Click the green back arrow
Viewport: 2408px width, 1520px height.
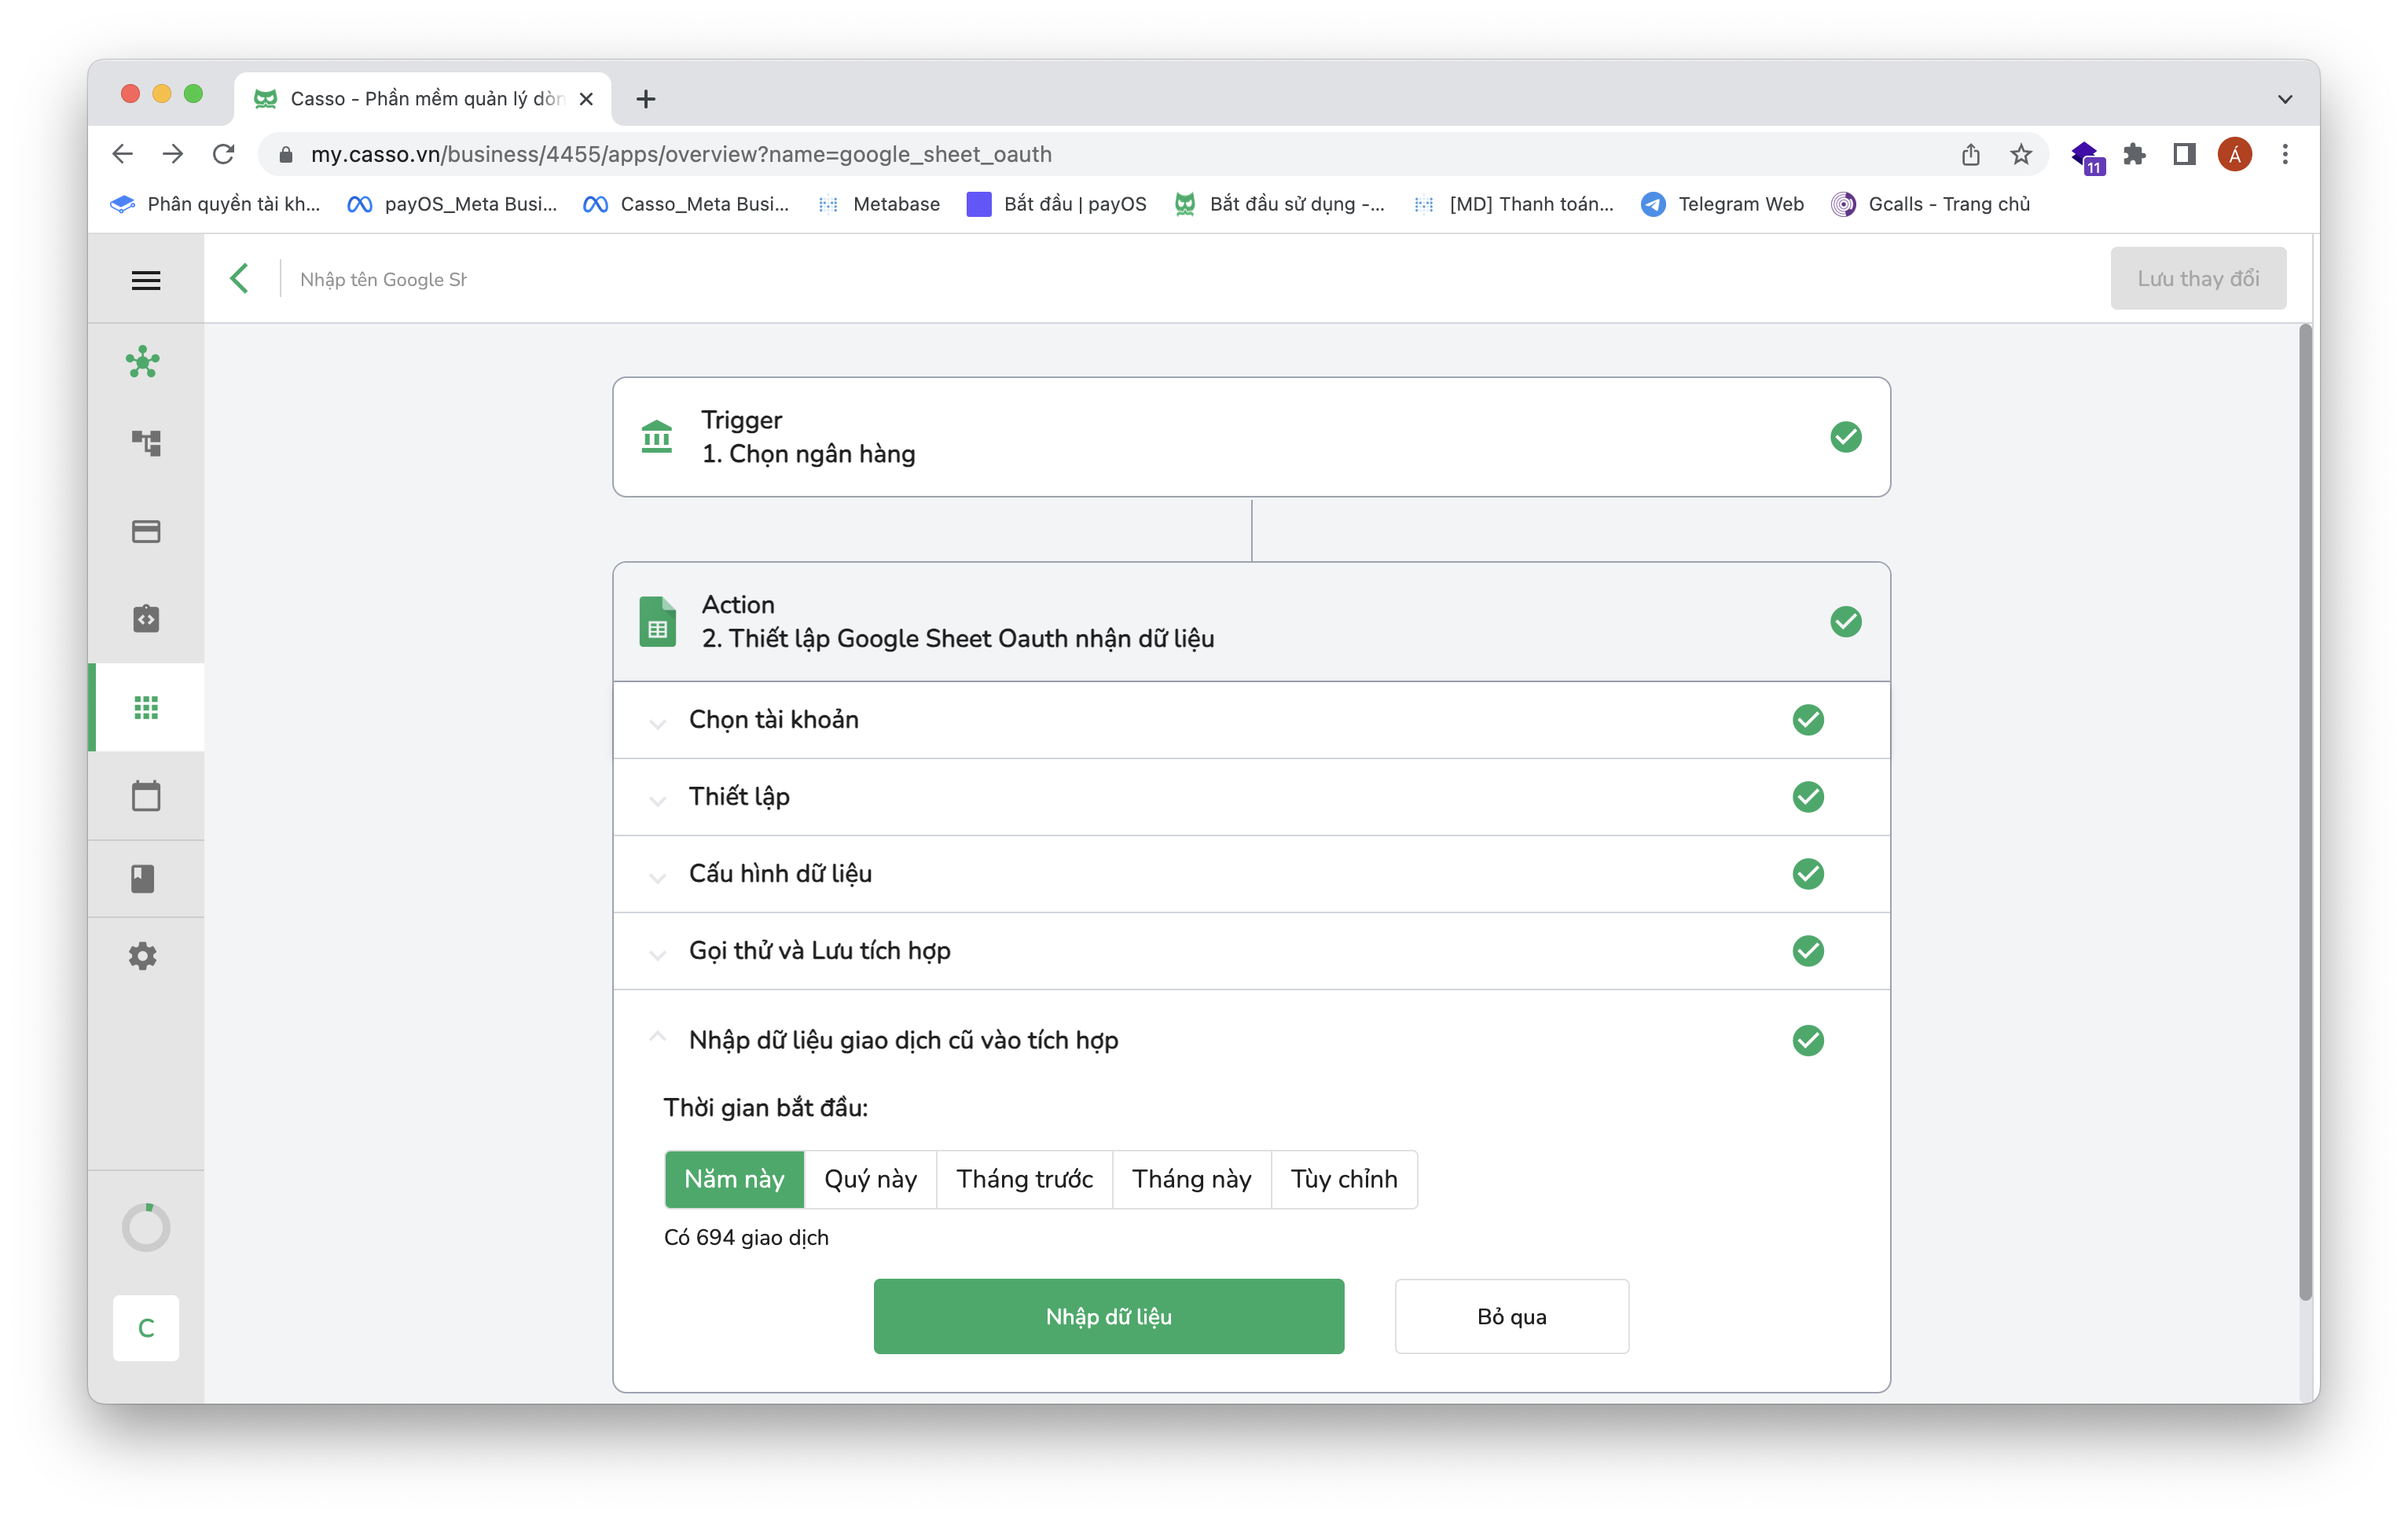click(239, 279)
